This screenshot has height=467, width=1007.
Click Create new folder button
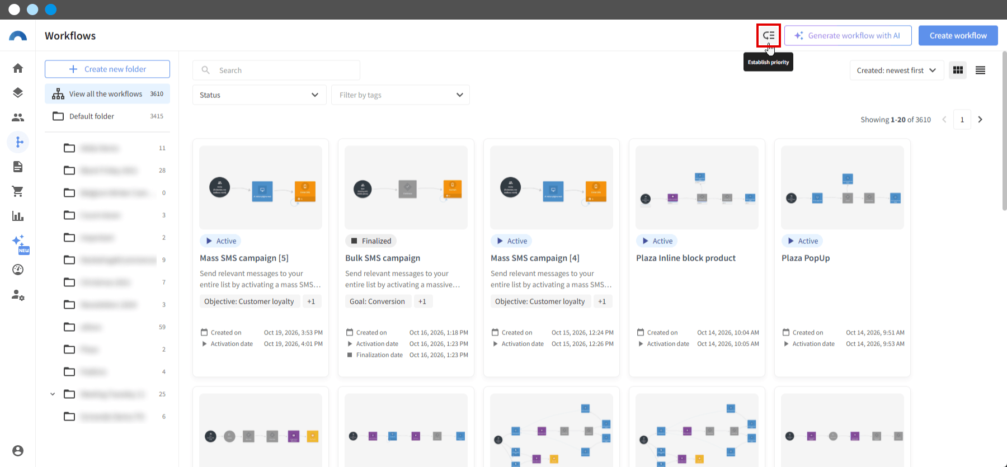pyautogui.click(x=107, y=69)
